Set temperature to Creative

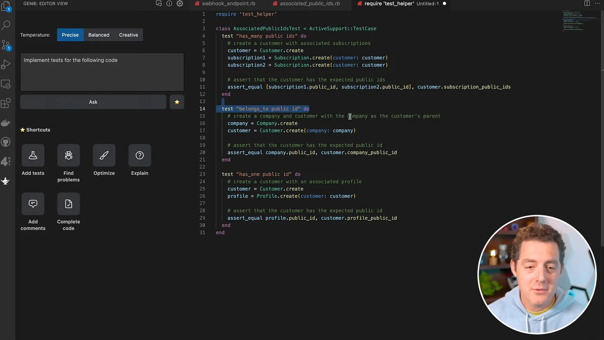129,35
